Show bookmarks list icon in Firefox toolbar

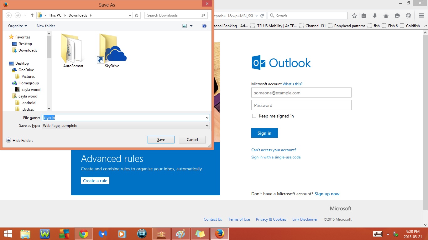tap(364, 16)
